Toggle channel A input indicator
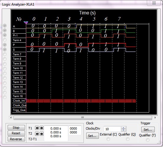The width and height of the screenshot is (163, 147). coord(5,26)
